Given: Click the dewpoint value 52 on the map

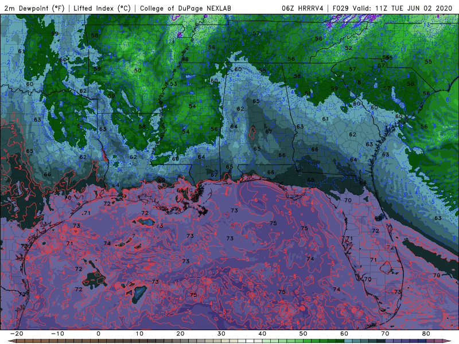Looking at the screenshot, I should 348,48.
